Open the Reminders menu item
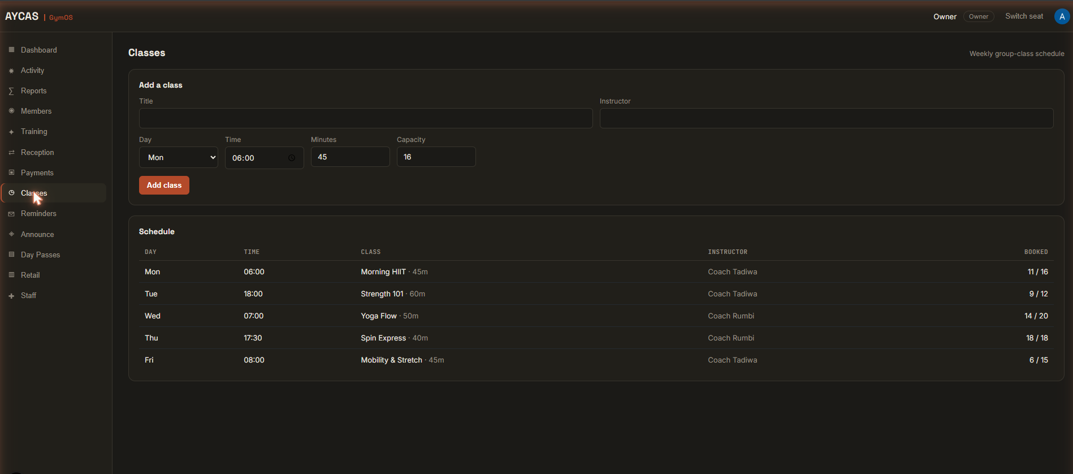Viewport: 1073px width, 474px height. (x=54, y=213)
